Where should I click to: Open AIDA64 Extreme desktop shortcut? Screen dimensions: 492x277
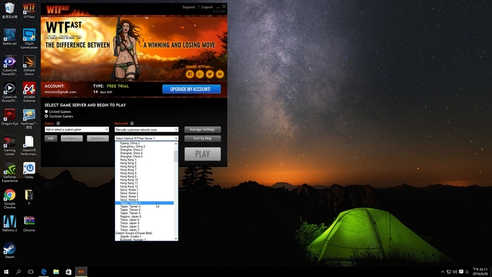point(29,92)
